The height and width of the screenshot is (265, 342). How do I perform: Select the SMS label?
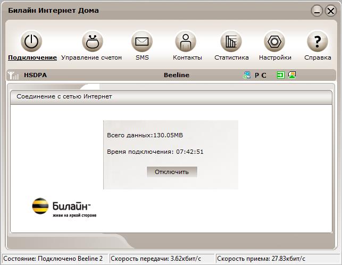click(x=142, y=57)
